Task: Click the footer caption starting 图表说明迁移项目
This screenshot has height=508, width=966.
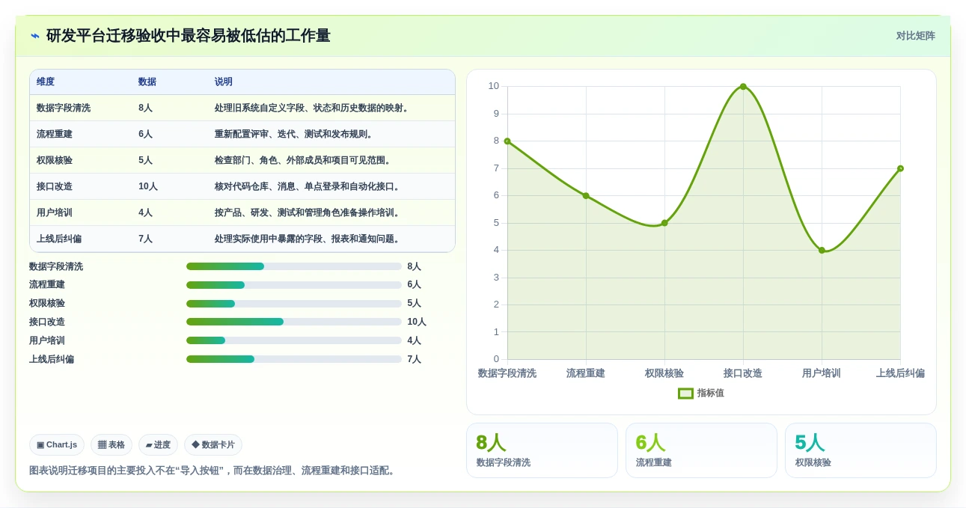Action: point(213,471)
